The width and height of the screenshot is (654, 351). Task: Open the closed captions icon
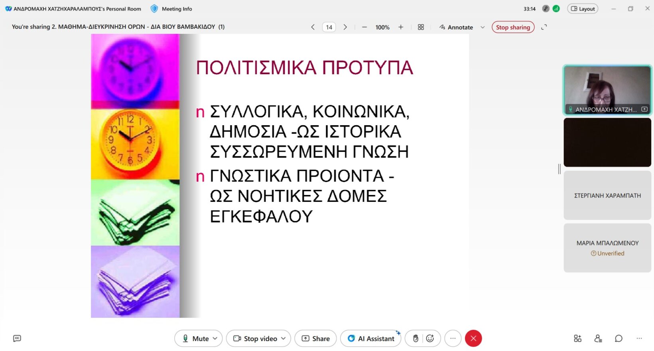[x=17, y=338]
